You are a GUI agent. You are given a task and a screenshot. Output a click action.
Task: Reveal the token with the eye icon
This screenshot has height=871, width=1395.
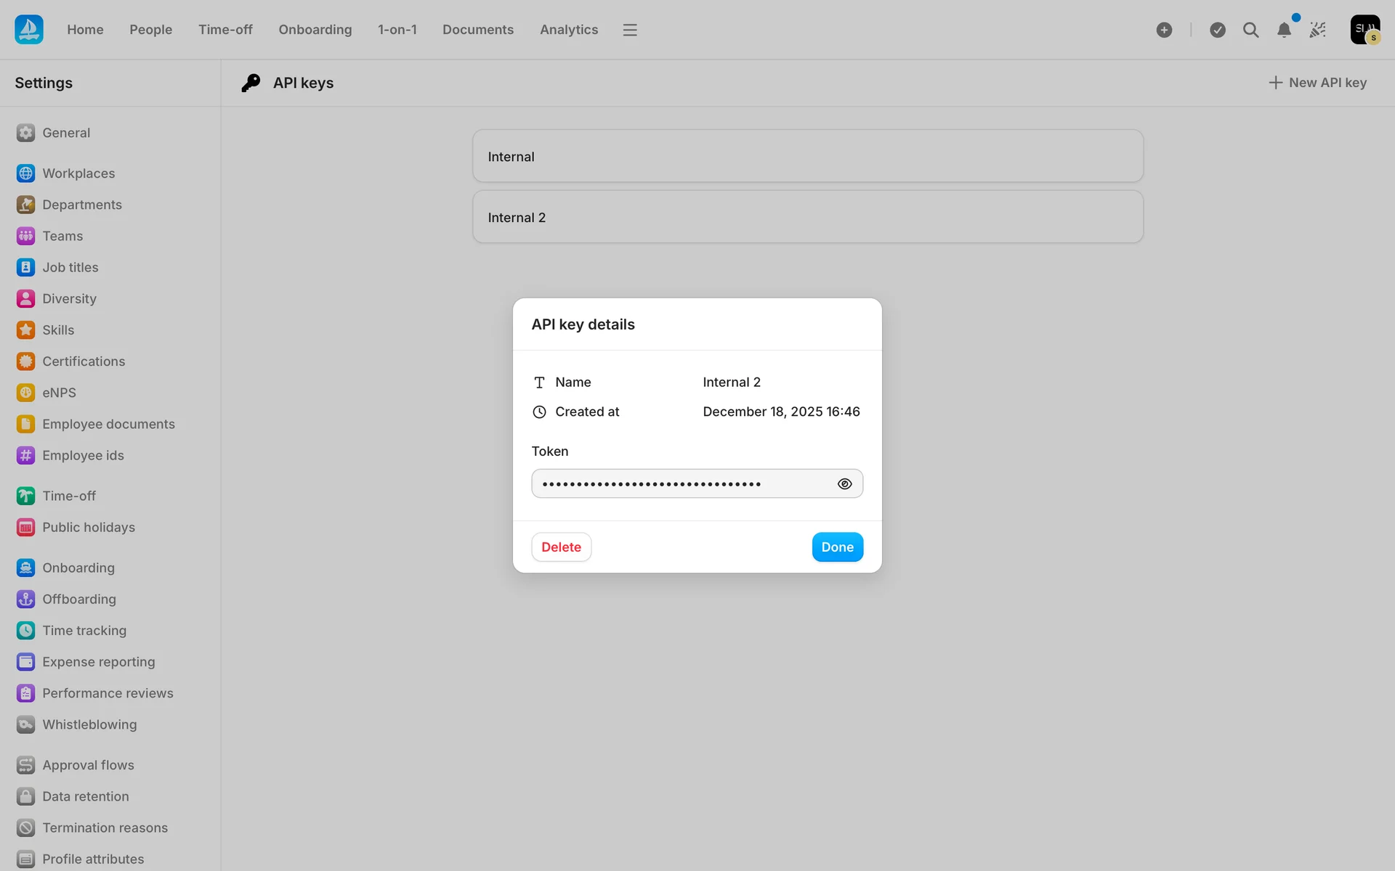click(x=844, y=484)
